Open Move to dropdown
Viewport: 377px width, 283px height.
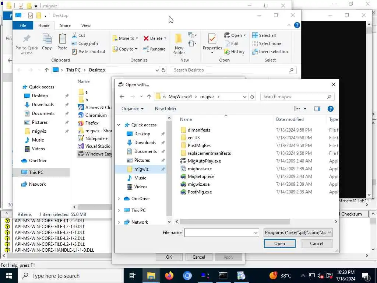[125, 38]
